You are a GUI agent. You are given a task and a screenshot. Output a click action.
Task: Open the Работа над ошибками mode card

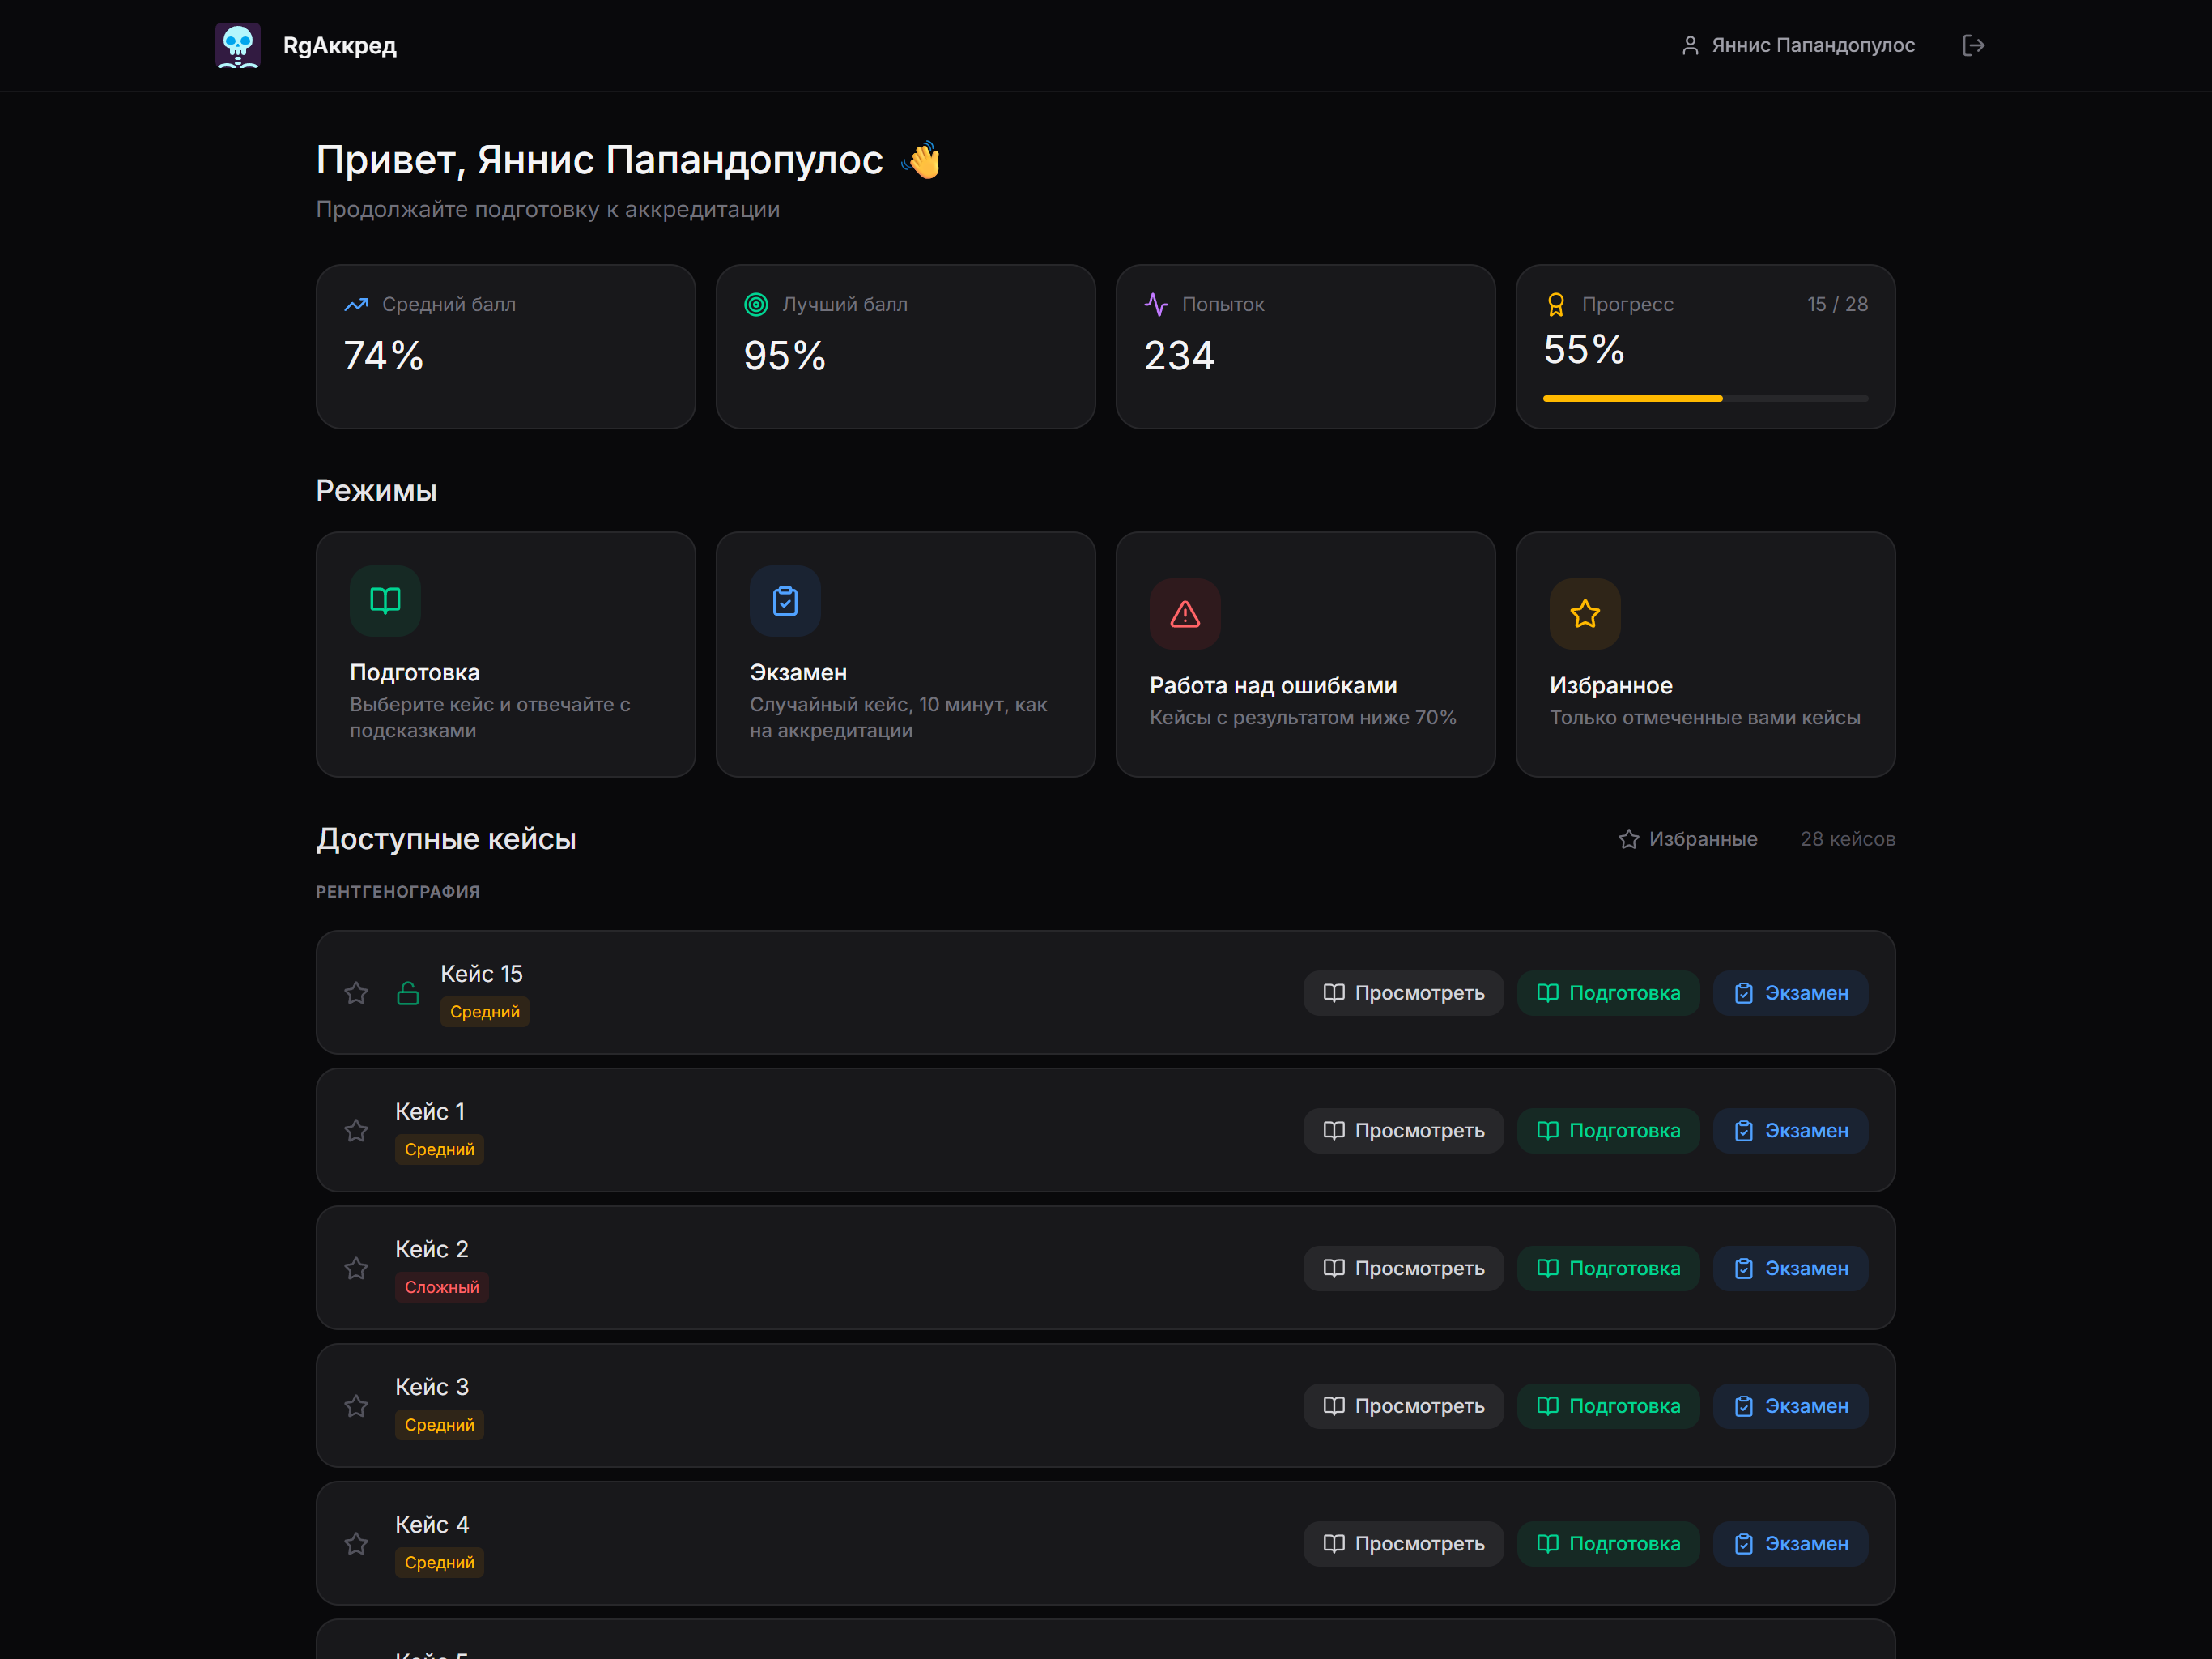click(1306, 655)
